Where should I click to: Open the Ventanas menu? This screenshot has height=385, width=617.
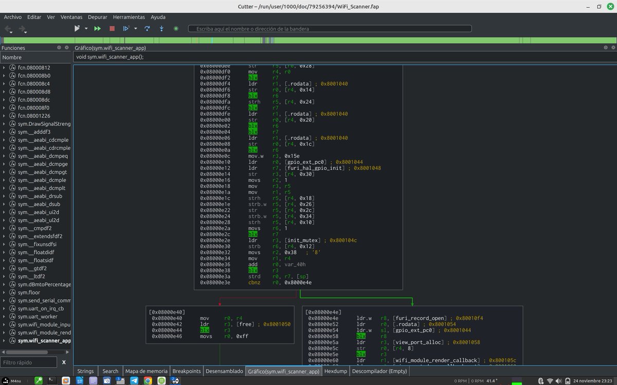[71, 17]
